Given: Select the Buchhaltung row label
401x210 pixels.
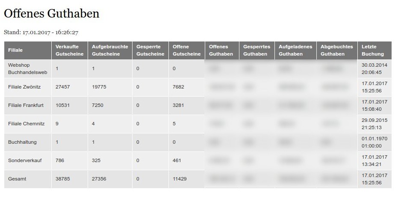Looking at the screenshot, I should 22,142.
